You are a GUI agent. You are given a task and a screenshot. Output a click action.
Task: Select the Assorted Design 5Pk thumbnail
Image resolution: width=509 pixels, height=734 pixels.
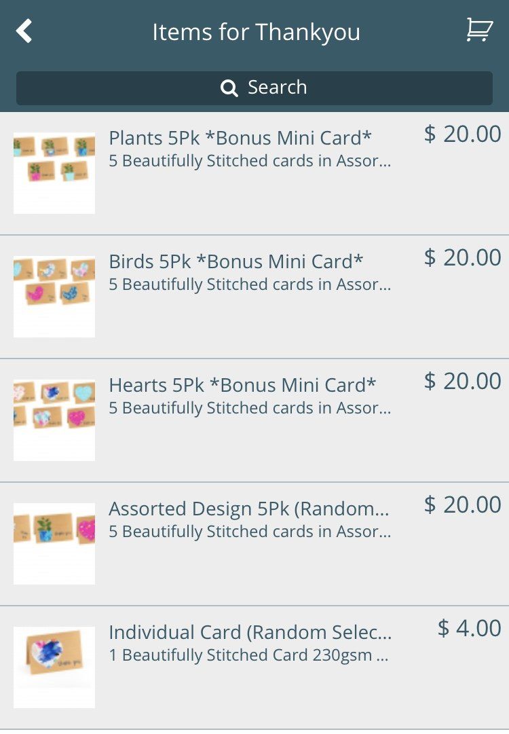(54, 542)
